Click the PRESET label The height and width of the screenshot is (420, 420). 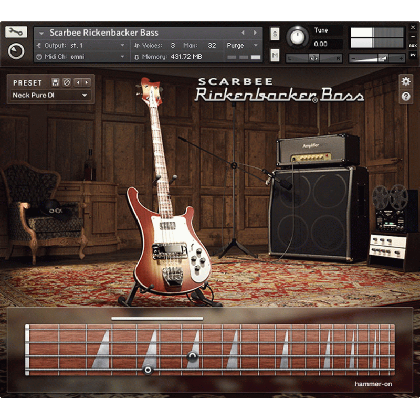pyautogui.click(x=27, y=83)
